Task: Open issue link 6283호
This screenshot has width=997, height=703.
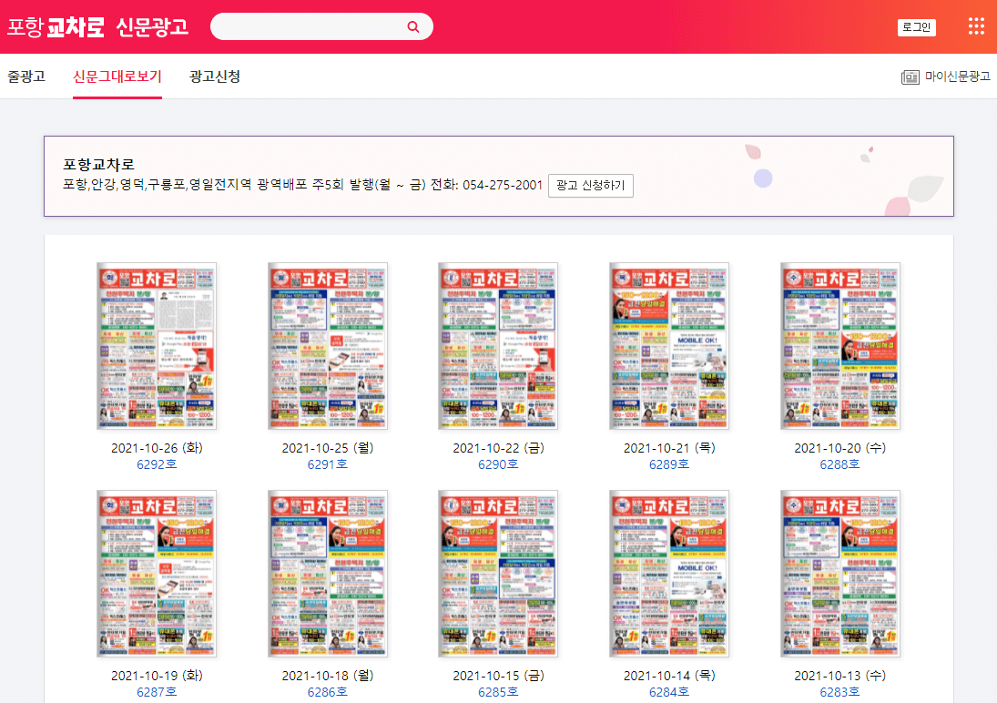Action: (x=839, y=692)
